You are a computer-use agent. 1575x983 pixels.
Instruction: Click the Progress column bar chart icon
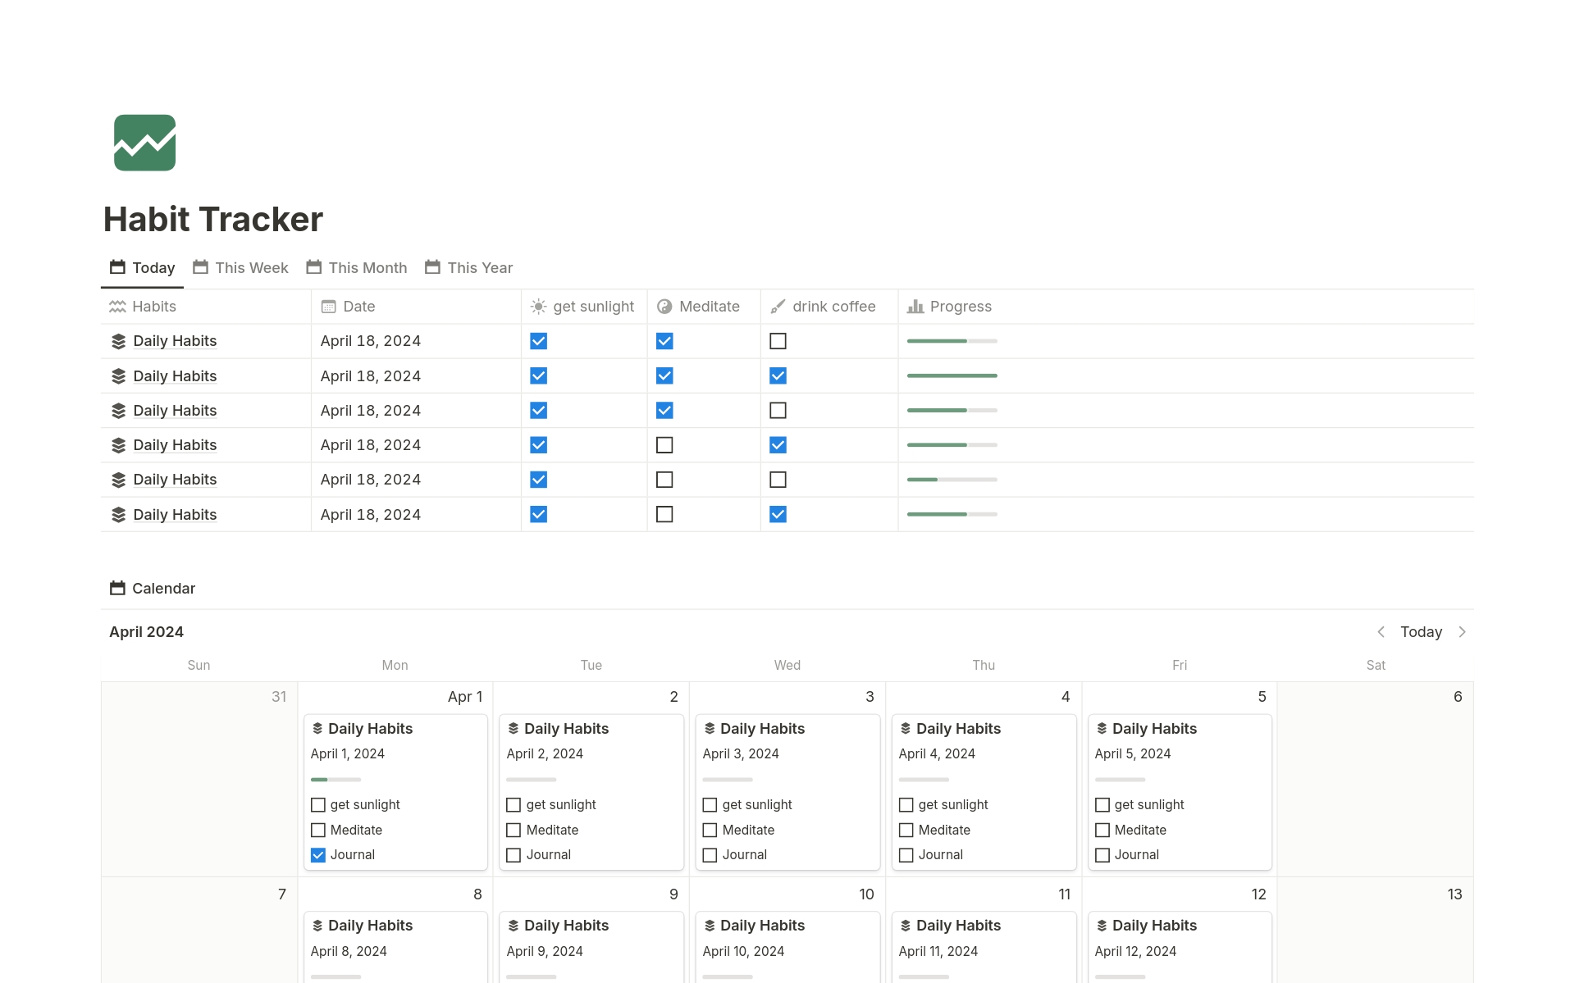(915, 307)
